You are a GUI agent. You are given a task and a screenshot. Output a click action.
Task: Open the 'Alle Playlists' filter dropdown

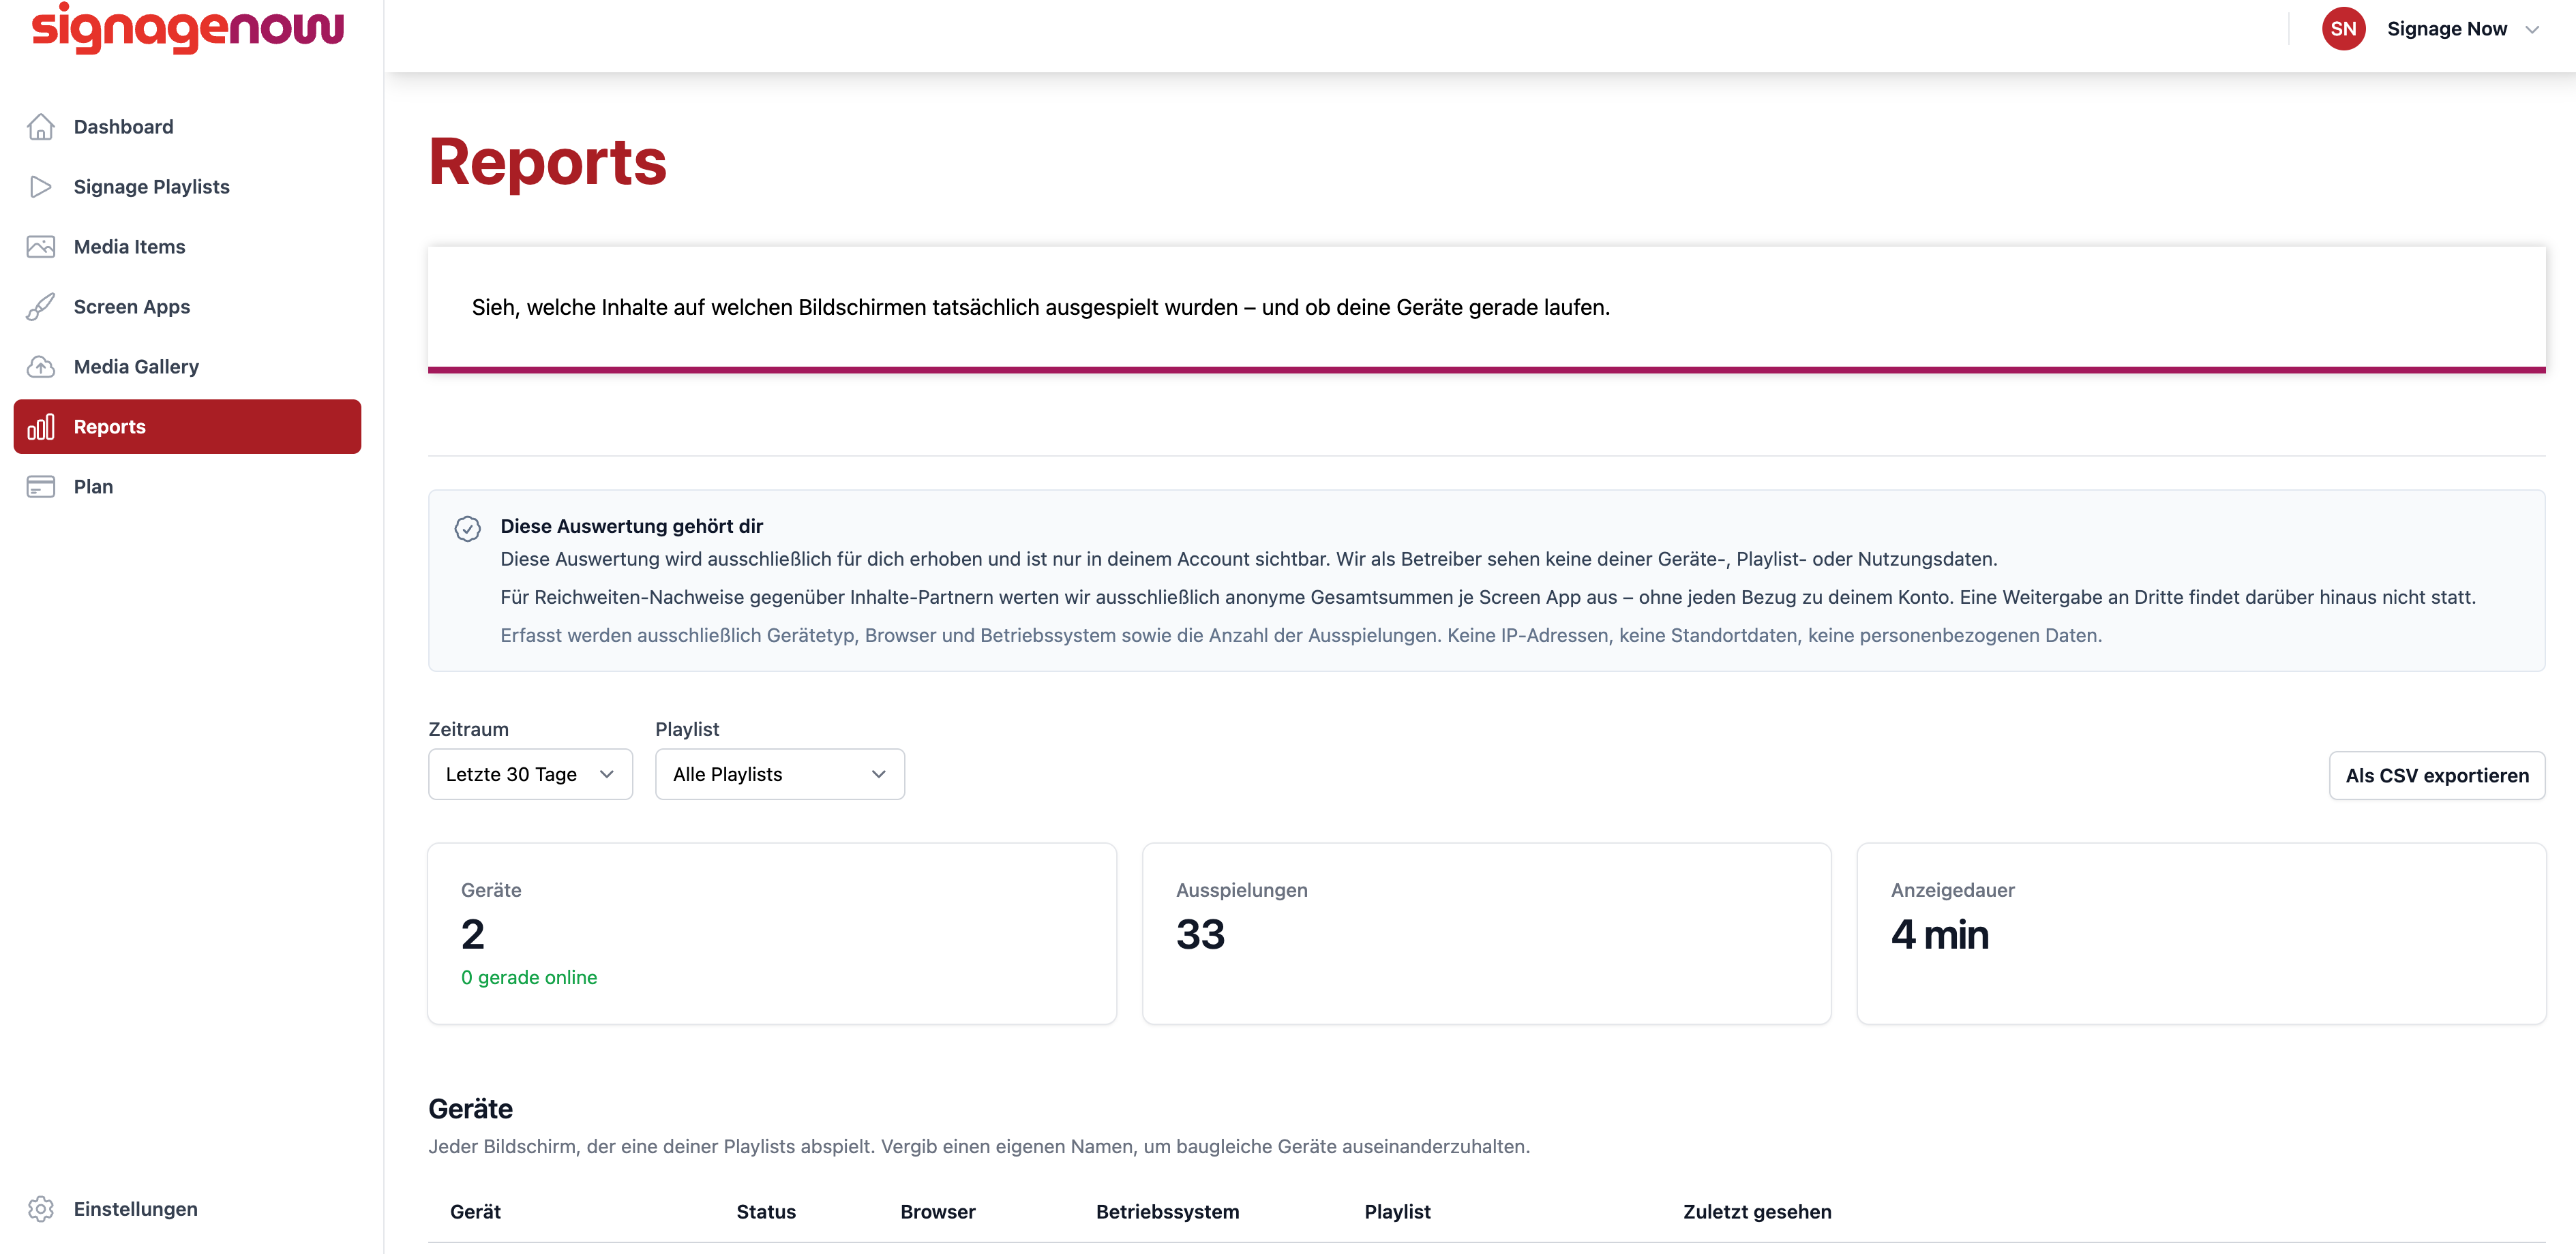pos(780,774)
